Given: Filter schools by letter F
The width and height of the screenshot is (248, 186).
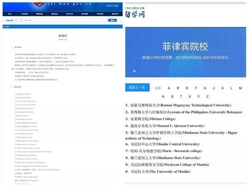Looking at the screenshot, I should pos(196,88).
